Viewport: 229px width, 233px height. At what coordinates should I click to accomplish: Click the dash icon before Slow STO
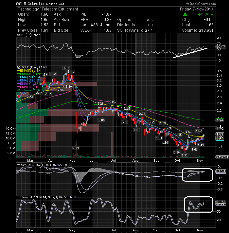coord(18,197)
